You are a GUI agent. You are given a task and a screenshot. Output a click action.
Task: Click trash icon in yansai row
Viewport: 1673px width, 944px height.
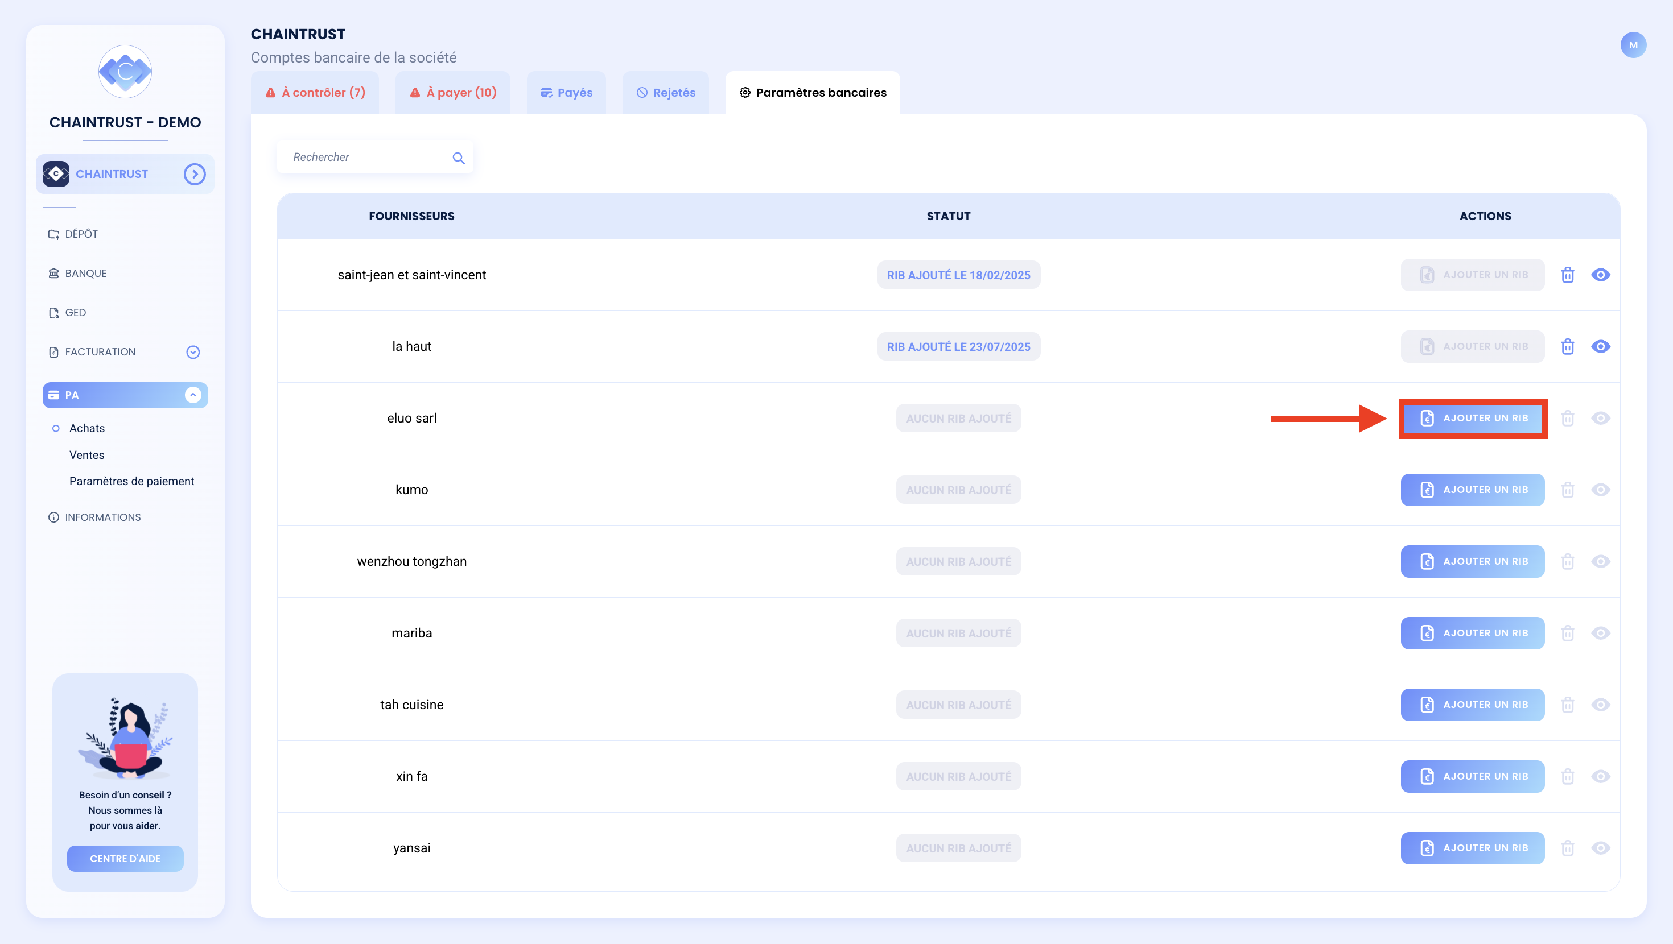pos(1568,848)
